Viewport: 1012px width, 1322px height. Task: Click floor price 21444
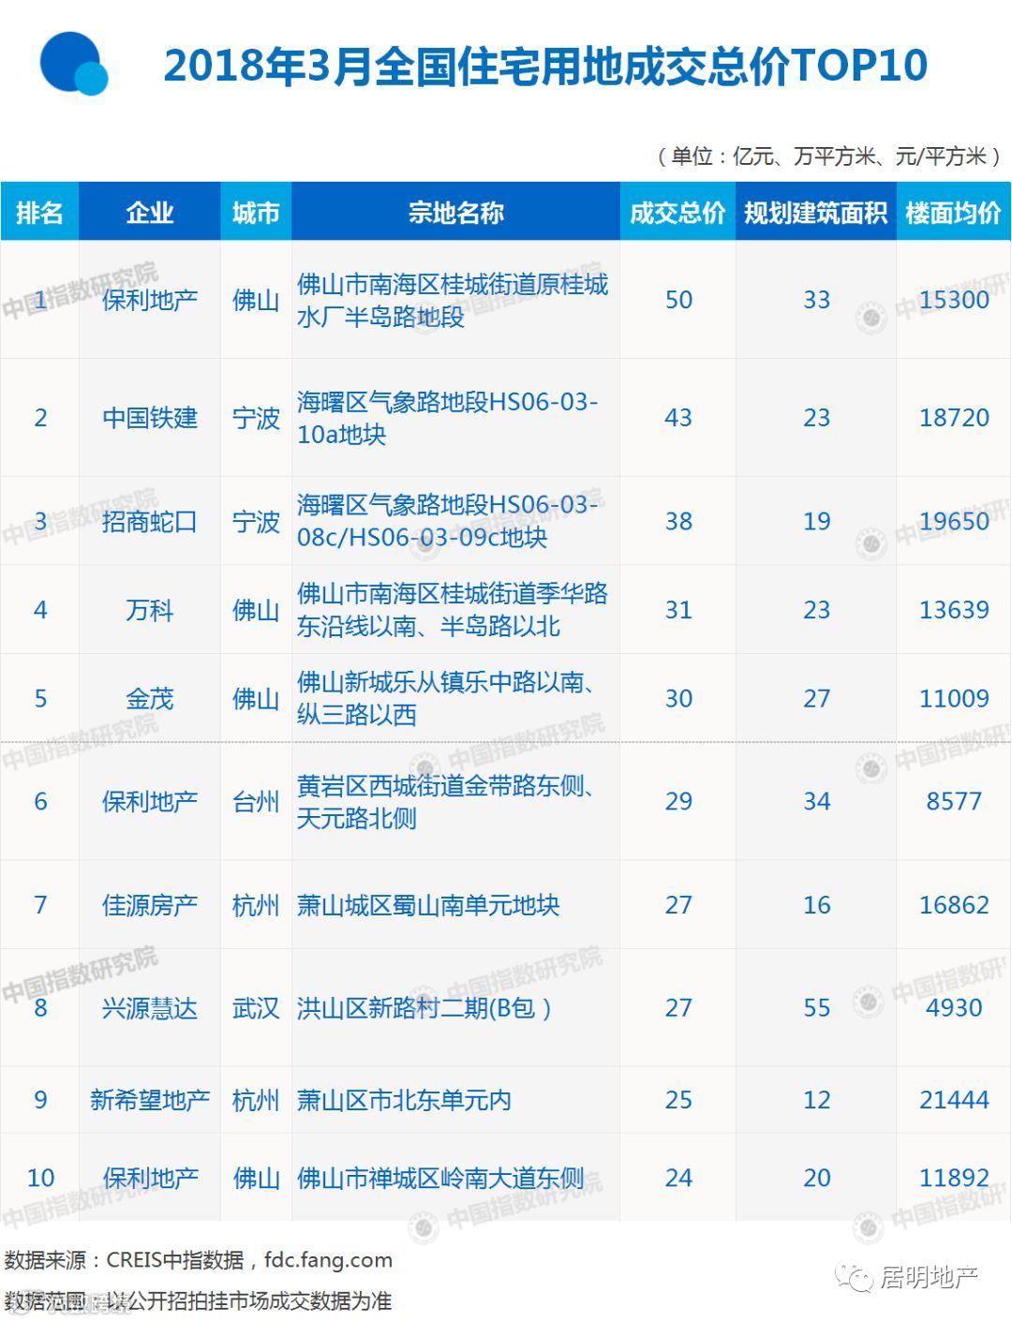(954, 1100)
